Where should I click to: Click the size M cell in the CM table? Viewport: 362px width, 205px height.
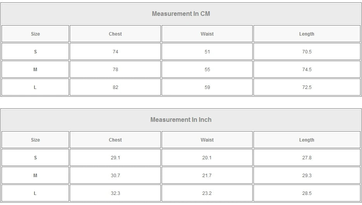tap(35, 70)
